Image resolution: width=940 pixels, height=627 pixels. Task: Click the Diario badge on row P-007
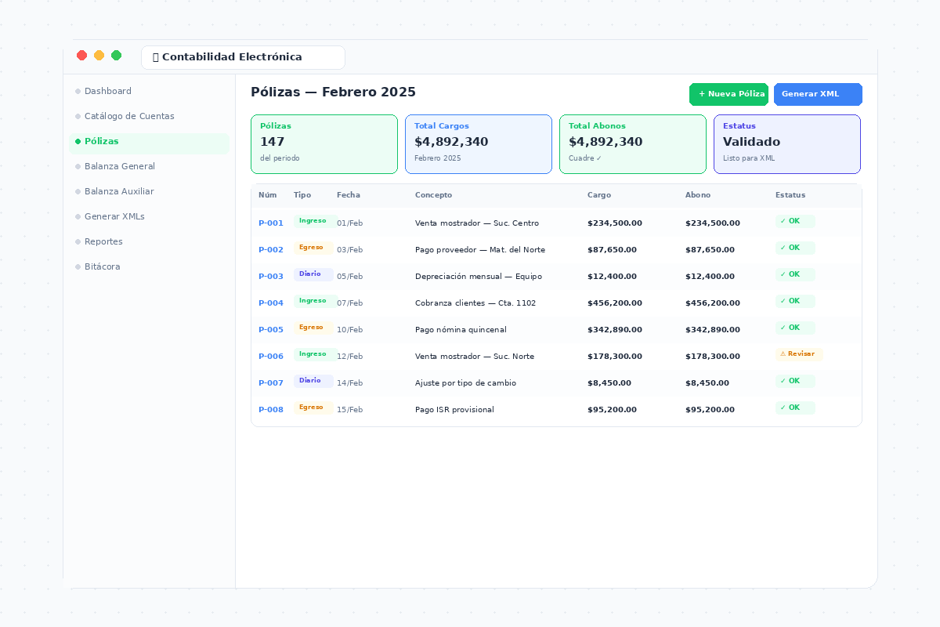[312, 381]
